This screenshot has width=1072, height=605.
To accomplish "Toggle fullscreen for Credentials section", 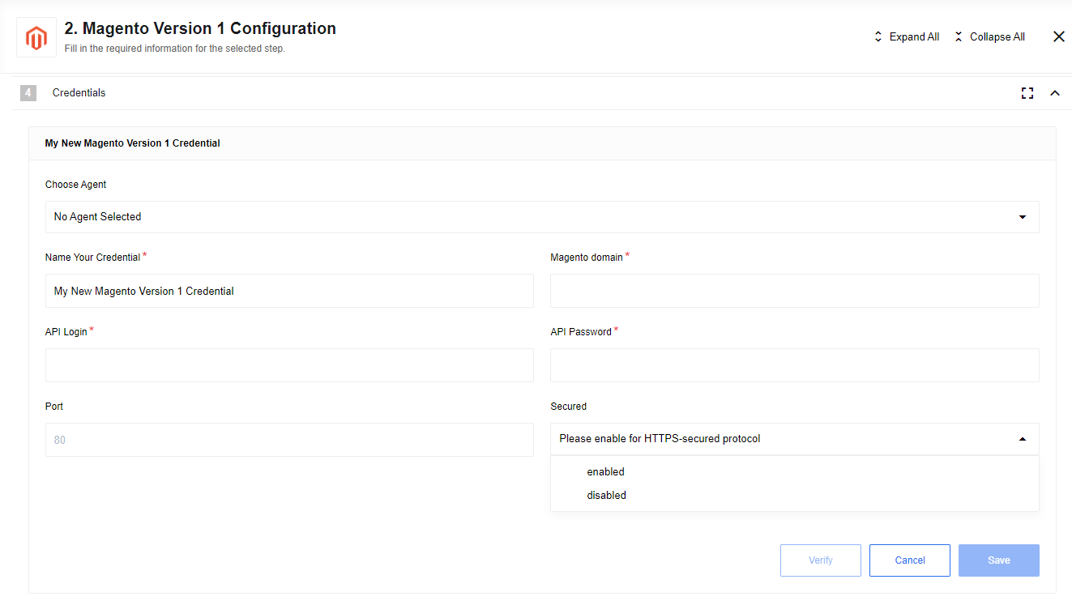I will [1027, 93].
